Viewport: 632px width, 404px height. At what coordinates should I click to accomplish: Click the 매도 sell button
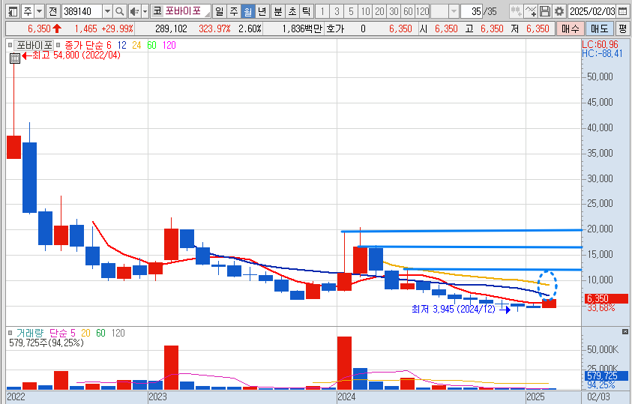tap(599, 28)
